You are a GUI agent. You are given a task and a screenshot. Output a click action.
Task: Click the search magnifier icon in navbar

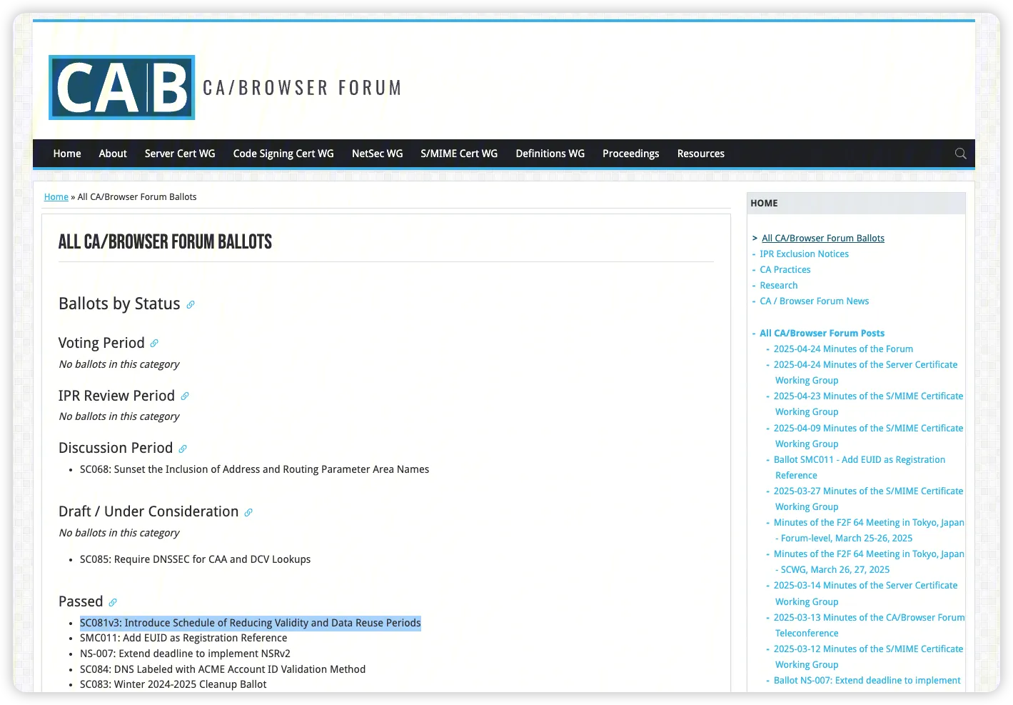(960, 154)
